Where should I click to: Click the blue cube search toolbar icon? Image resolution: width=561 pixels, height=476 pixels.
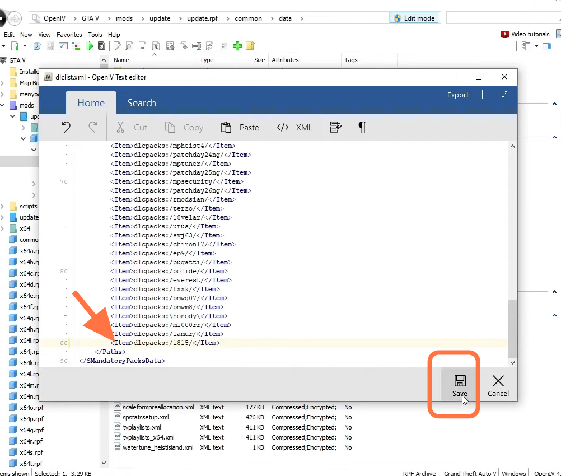point(37,46)
